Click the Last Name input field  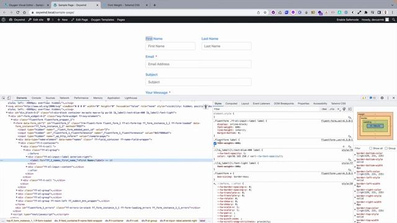pos(226,46)
